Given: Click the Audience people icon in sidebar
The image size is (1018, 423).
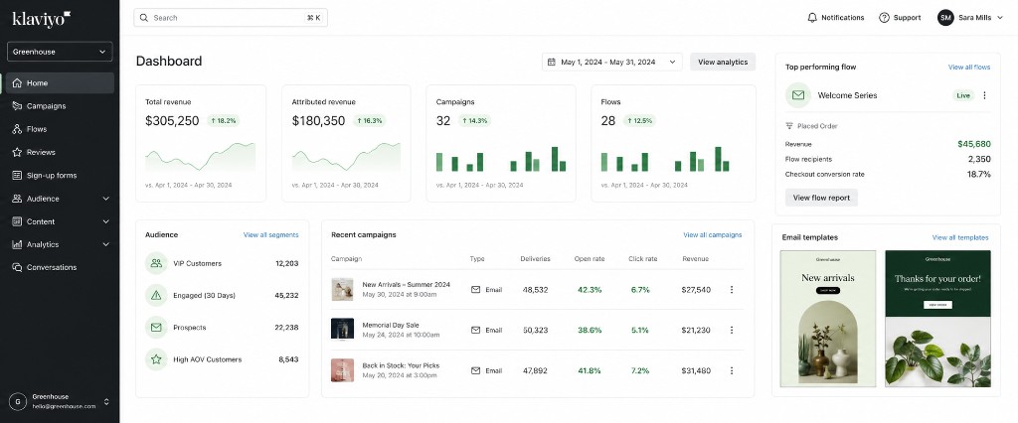Looking at the screenshot, I should (17, 199).
